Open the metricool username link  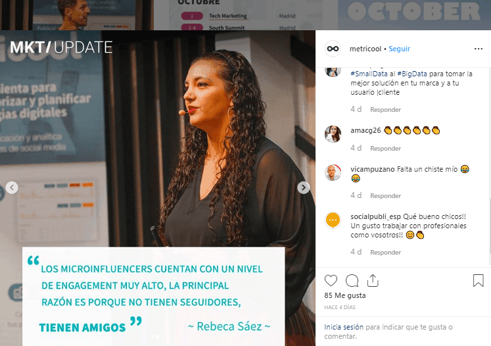tap(365, 49)
